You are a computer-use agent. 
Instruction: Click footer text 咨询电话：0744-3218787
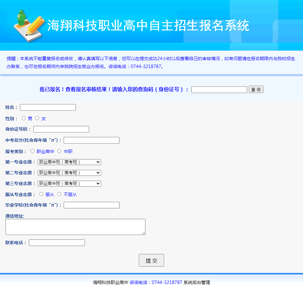(156, 282)
